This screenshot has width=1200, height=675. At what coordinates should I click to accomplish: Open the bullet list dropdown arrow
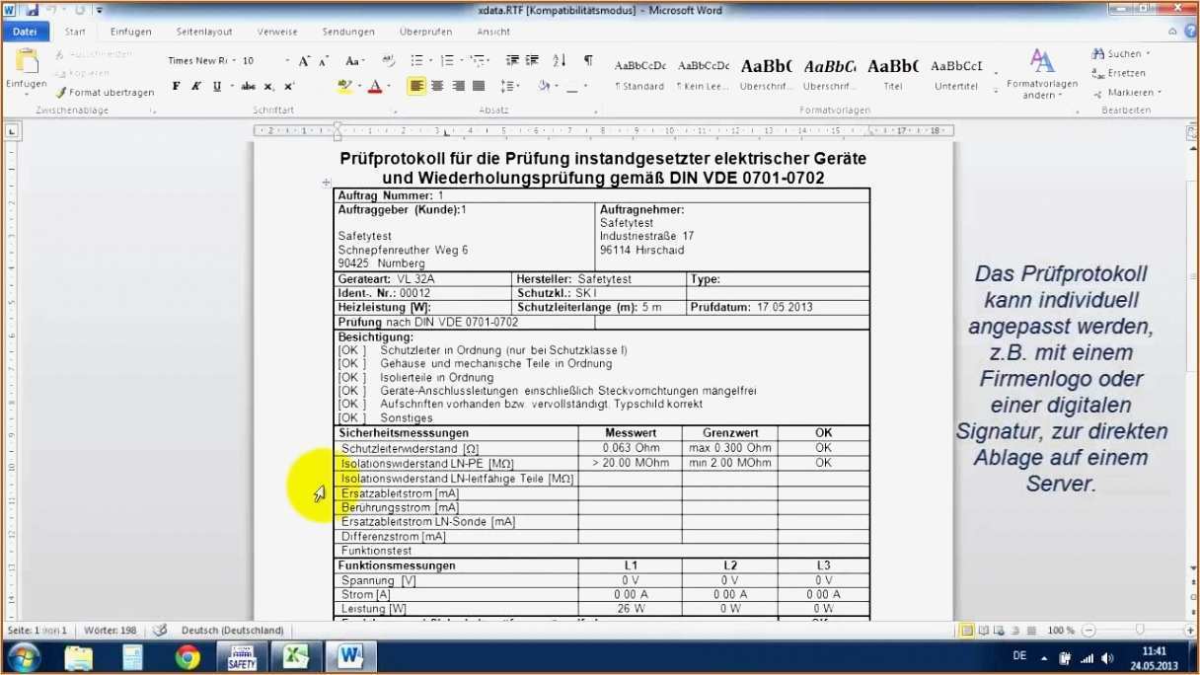pyautogui.click(x=432, y=60)
